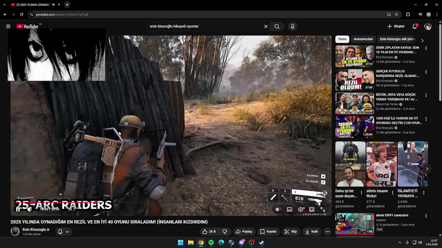Dislike the video
This screenshot has height=248, width=442.
(225, 231)
